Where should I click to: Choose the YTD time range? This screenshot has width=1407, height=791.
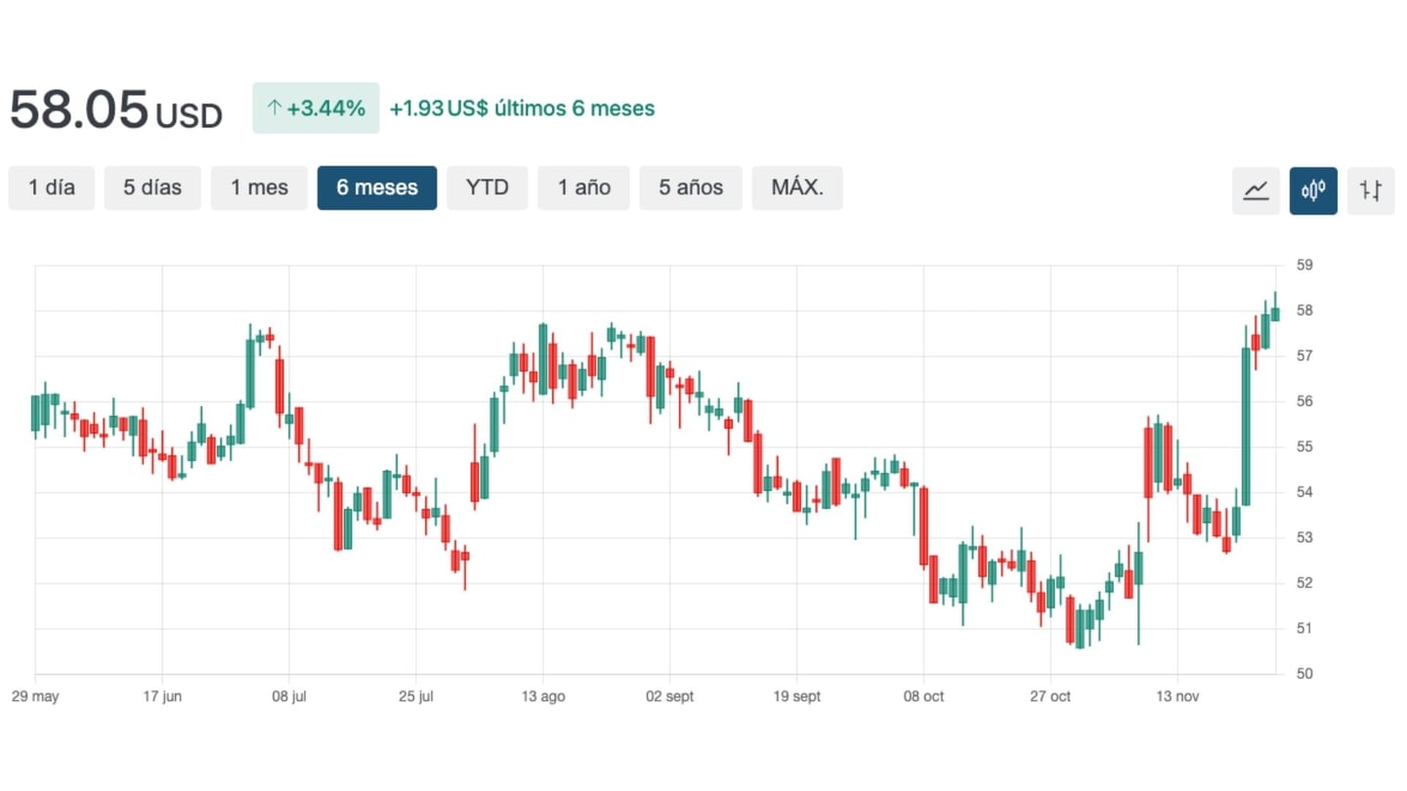click(x=487, y=187)
